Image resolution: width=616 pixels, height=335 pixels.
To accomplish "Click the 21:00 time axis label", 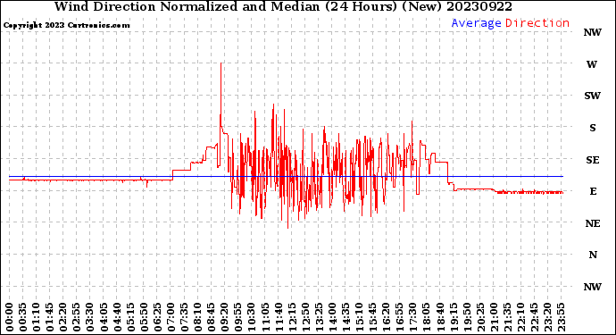I will tap(494, 317).
